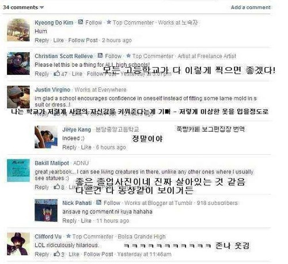Click the Follow icon beside Christian Scott Relleve
The image size is (288, 264).
tap(100, 56)
